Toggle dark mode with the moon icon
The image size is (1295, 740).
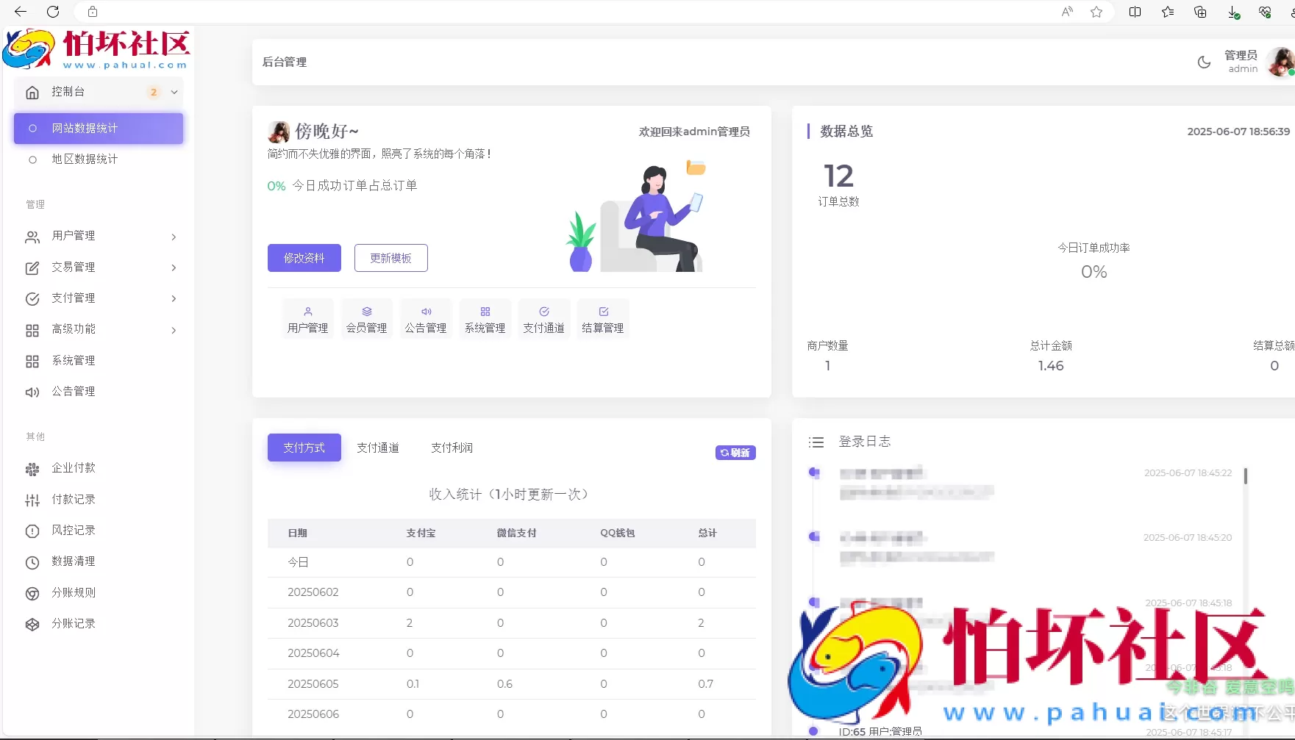click(1203, 62)
